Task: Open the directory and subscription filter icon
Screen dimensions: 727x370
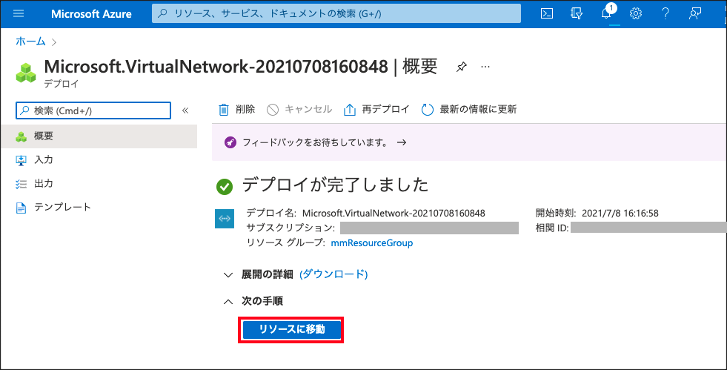Action: (577, 13)
